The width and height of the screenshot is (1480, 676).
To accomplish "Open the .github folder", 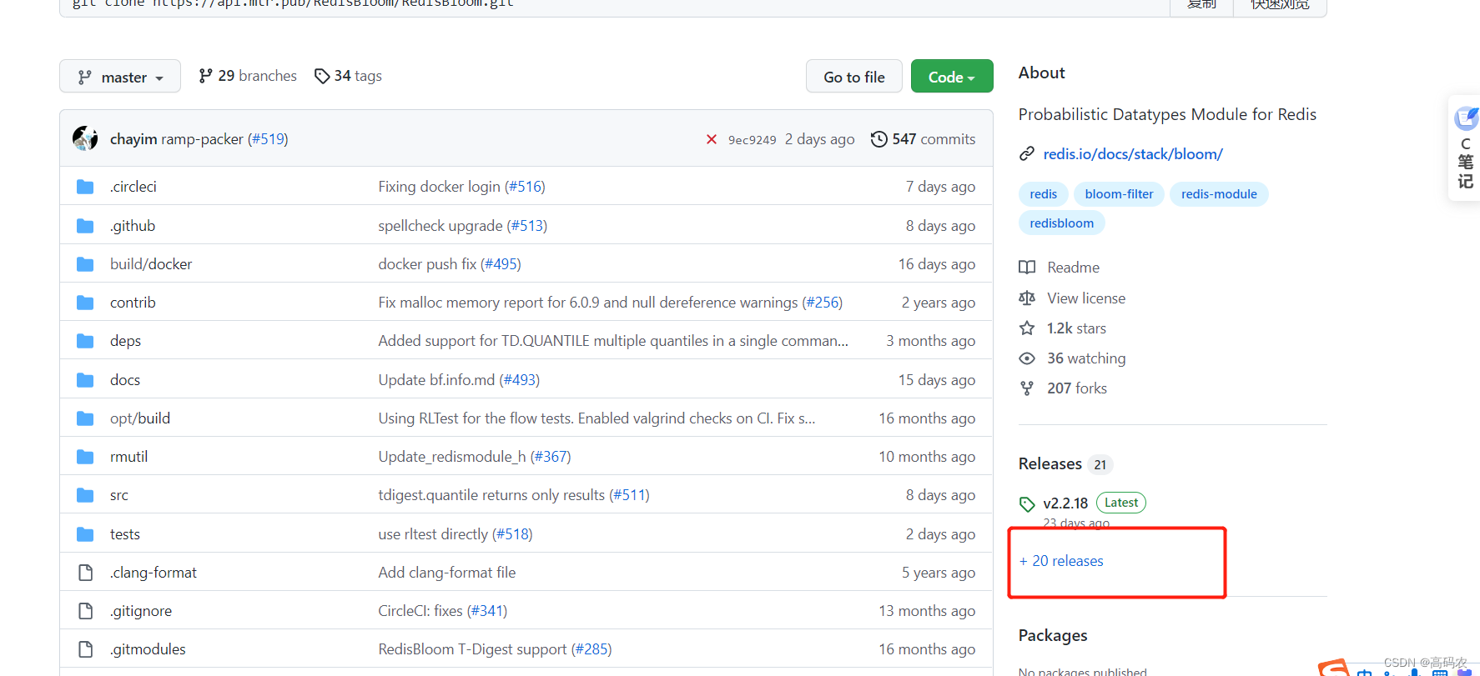I will [133, 226].
